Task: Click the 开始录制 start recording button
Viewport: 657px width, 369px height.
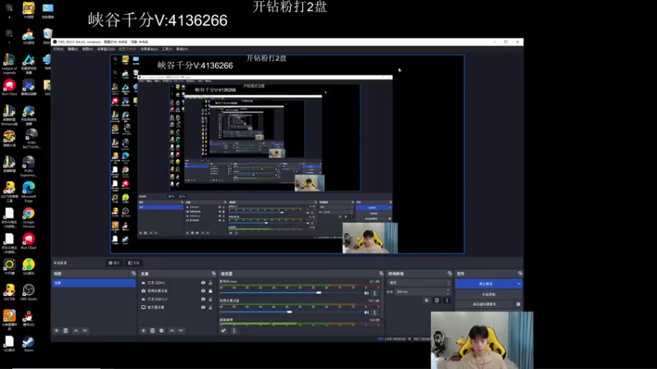Action: (x=489, y=294)
